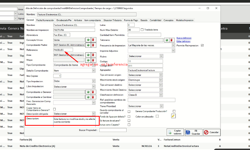Click green add icon in Area row

coord(88,55)
